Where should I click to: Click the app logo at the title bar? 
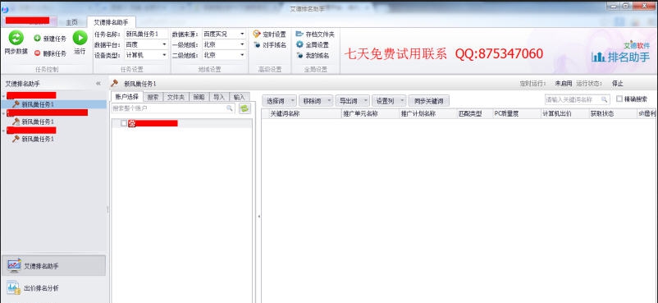pos(5,9)
